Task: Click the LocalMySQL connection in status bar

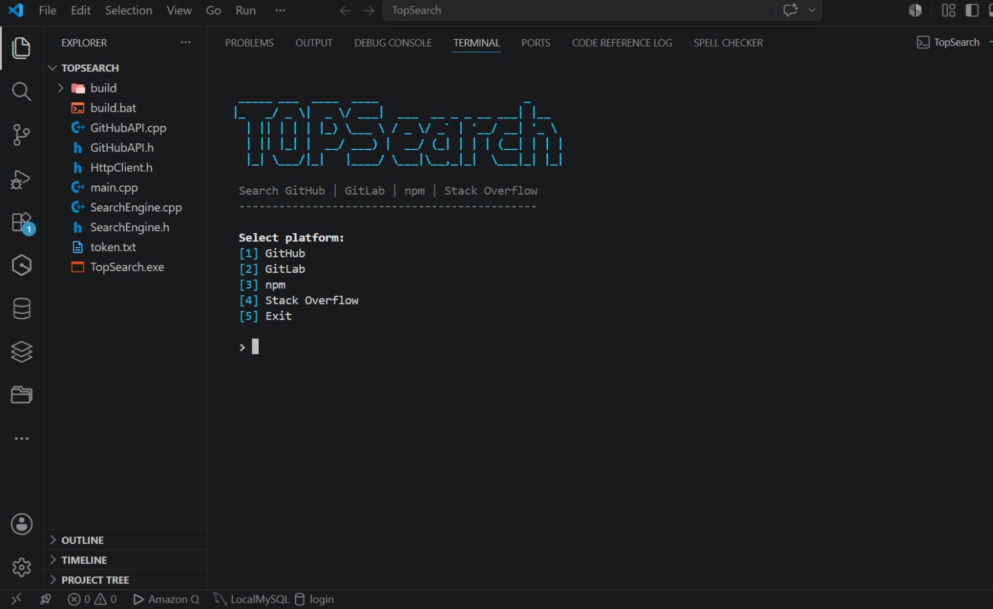Action: [x=251, y=599]
